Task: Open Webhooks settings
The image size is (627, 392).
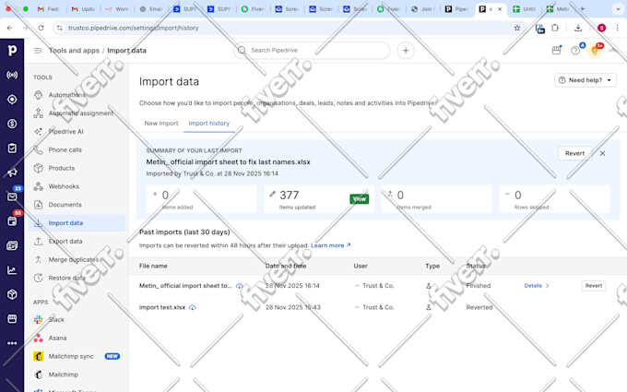Action: 64,186
